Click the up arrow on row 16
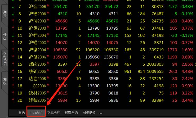 coord(13,71)
